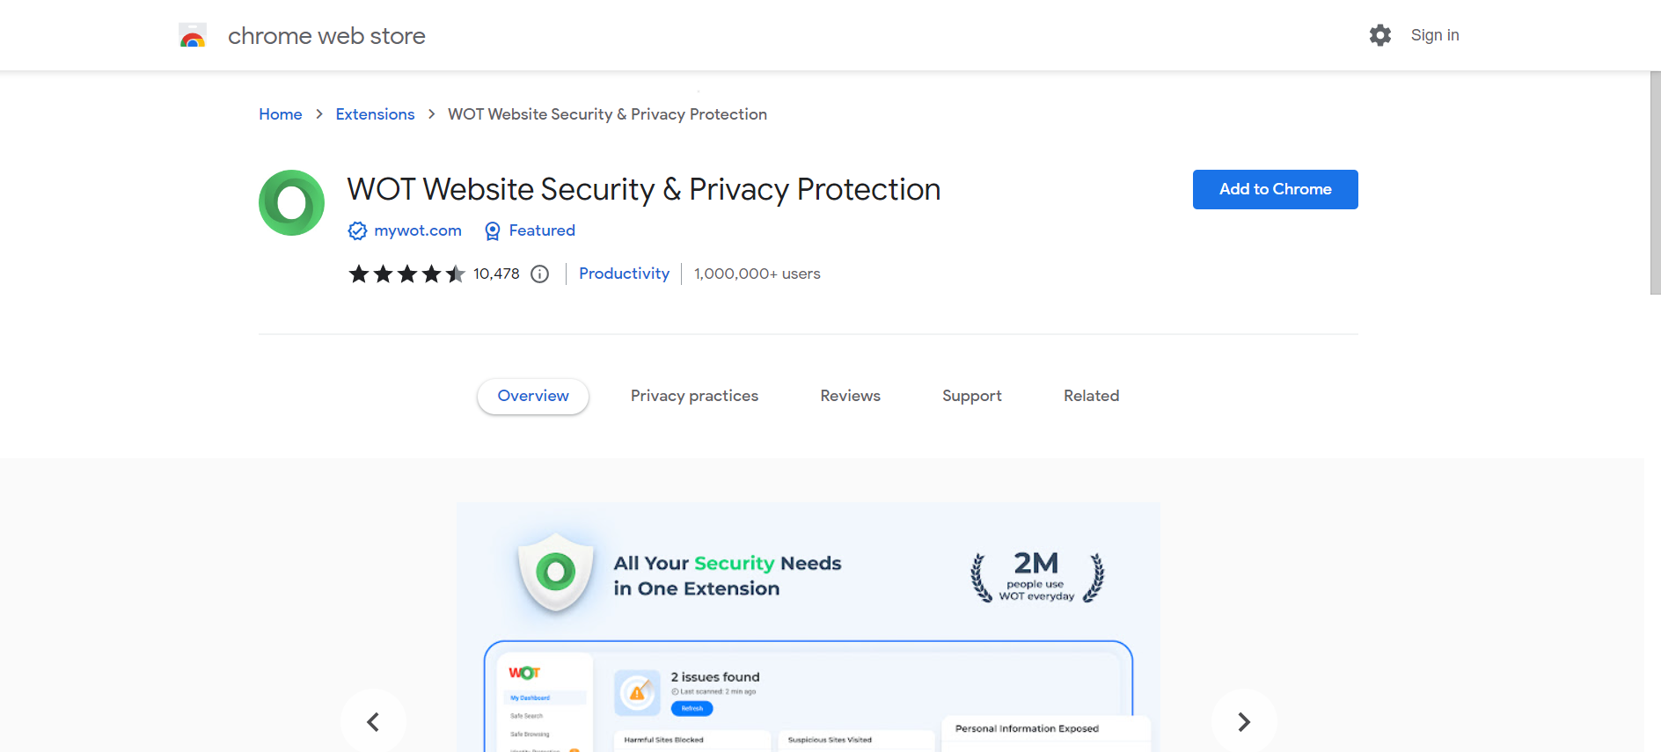This screenshot has width=1661, height=752.
Task: Click the verified publisher badge icon
Action: pos(357,230)
